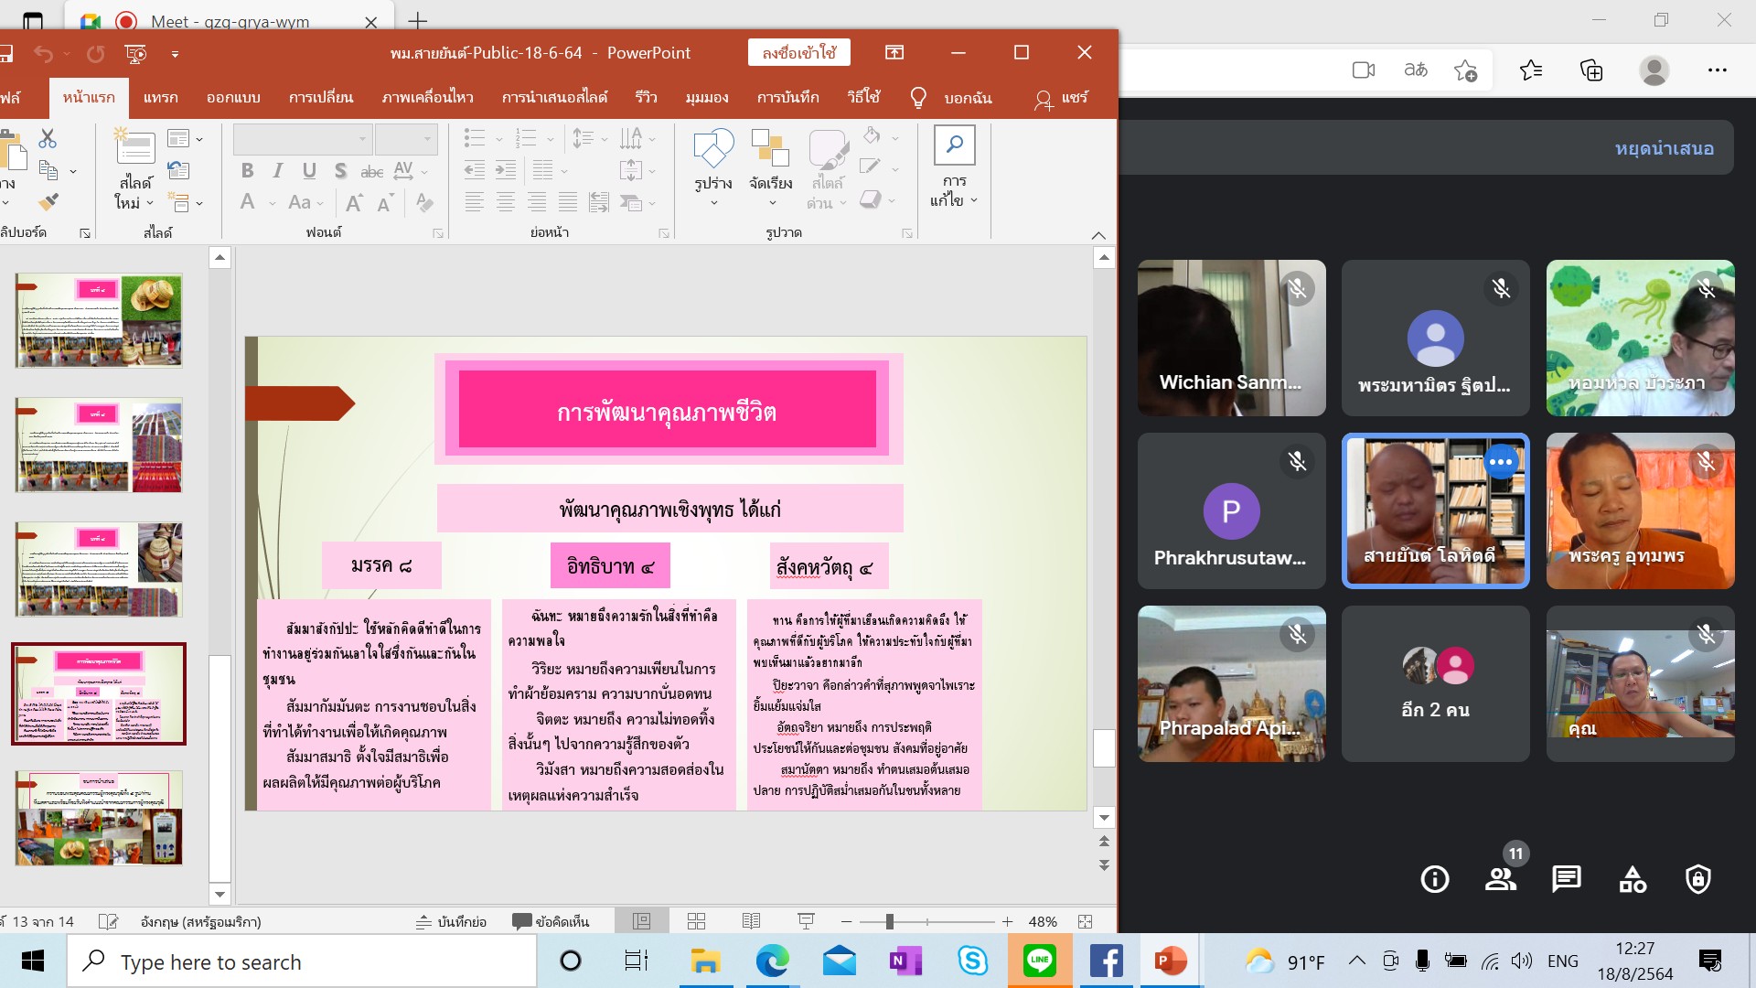Viewport: 1756px width, 988px height.
Task: Click the 48% zoom level value
Action: (x=1043, y=921)
